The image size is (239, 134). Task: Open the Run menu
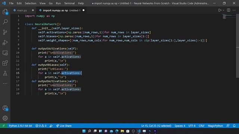58,3
